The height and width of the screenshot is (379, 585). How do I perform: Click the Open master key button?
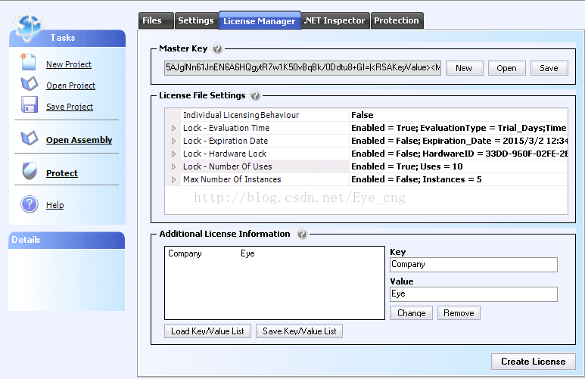coord(506,68)
